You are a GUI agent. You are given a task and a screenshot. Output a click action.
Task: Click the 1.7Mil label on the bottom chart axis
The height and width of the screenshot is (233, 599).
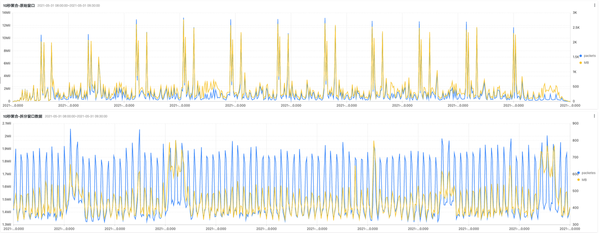click(7, 174)
